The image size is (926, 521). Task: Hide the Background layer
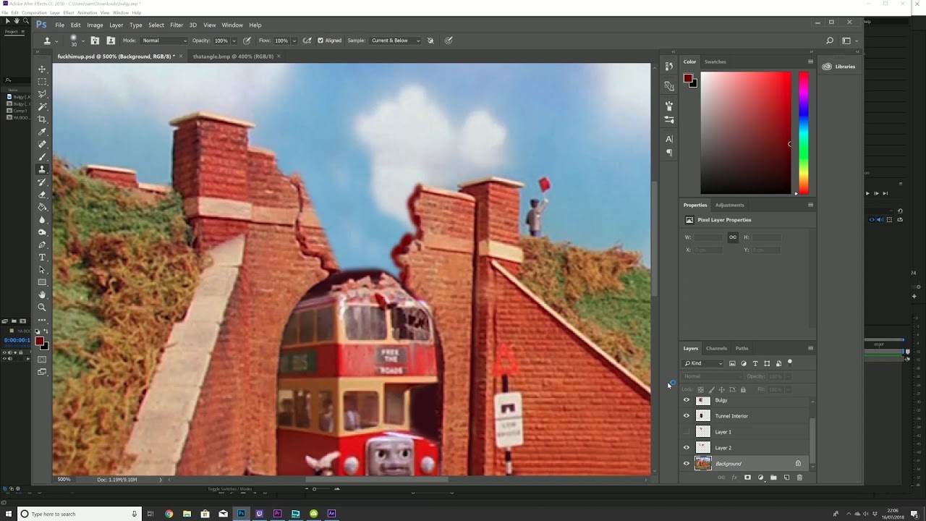[x=687, y=464]
